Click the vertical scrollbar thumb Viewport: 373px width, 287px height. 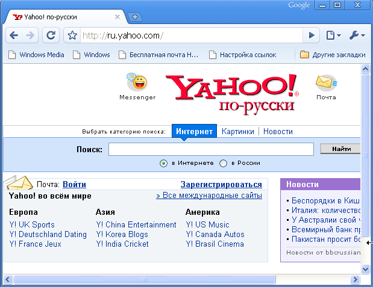(365, 155)
